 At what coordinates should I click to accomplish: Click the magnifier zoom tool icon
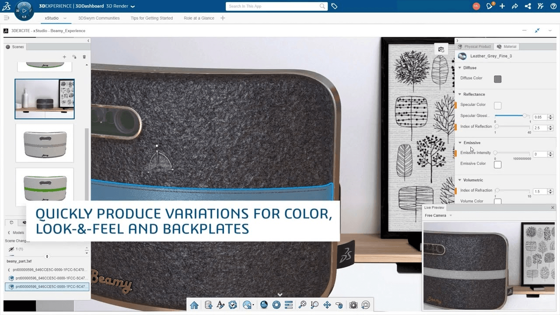click(302, 304)
